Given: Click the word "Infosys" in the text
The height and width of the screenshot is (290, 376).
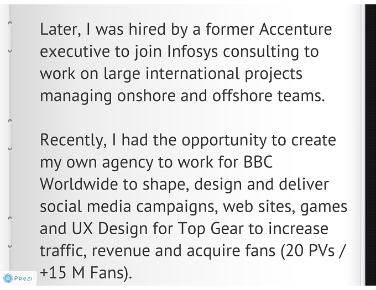Looking at the screenshot, I should (x=192, y=52).
